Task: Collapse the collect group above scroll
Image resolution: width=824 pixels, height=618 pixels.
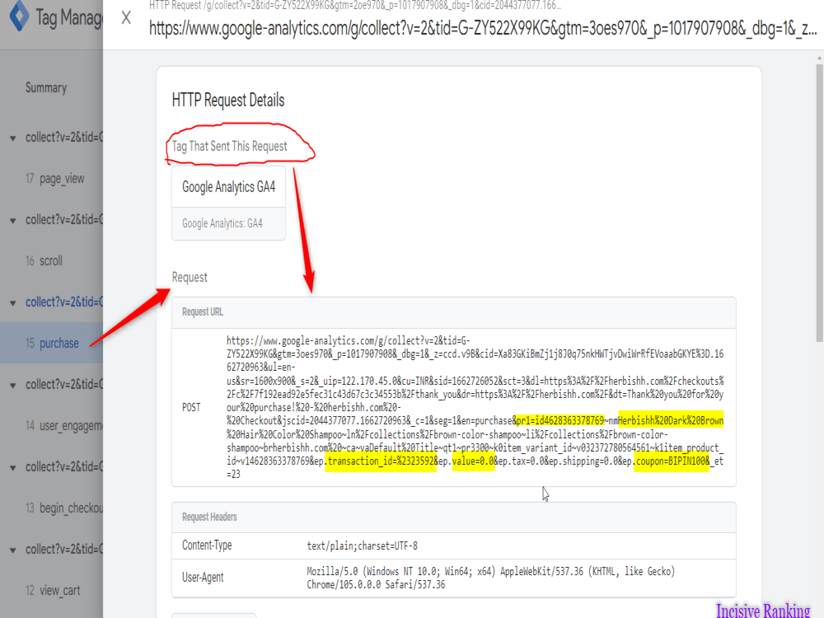Action: [12, 221]
